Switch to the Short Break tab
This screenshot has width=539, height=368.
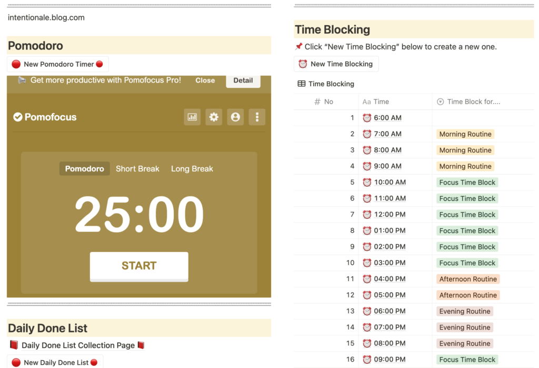click(x=137, y=169)
